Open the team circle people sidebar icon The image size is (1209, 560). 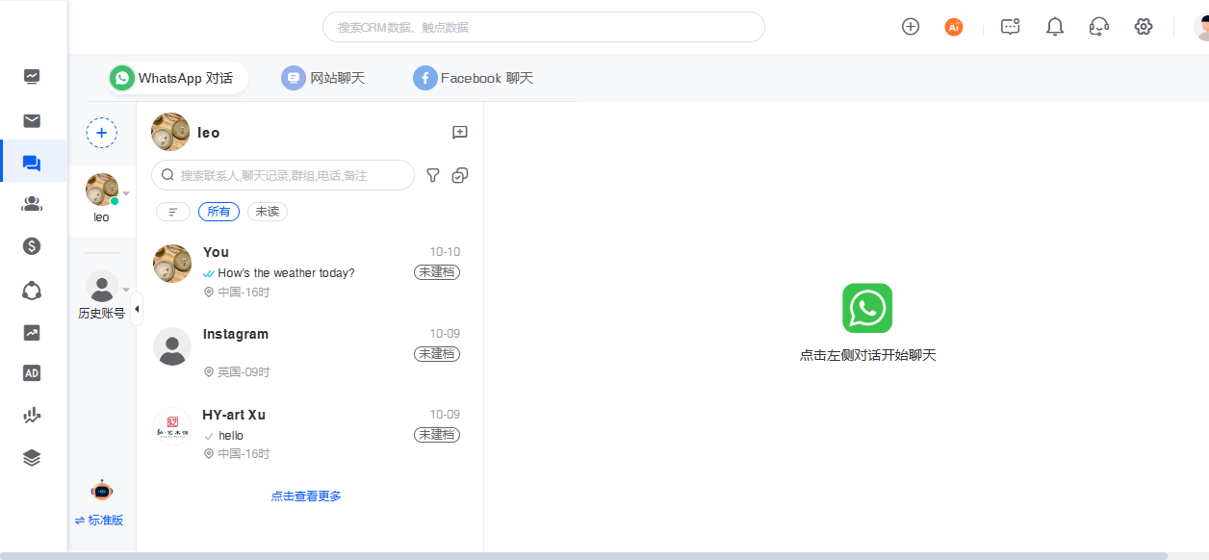[32, 290]
